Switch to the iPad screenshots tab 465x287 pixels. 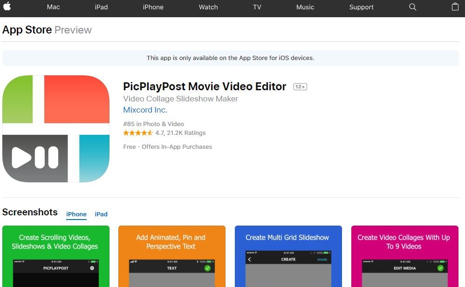[x=101, y=214]
